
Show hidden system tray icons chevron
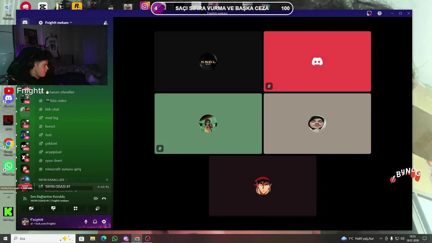(381, 239)
